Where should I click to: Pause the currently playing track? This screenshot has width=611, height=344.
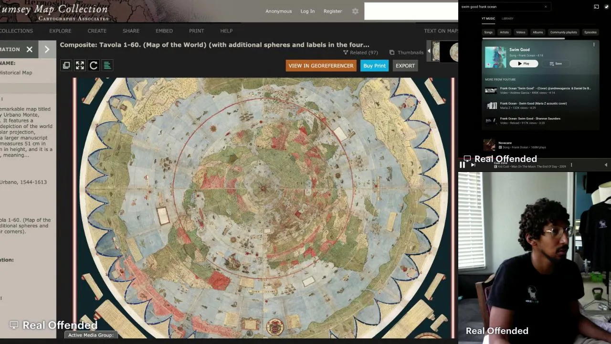[462, 165]
